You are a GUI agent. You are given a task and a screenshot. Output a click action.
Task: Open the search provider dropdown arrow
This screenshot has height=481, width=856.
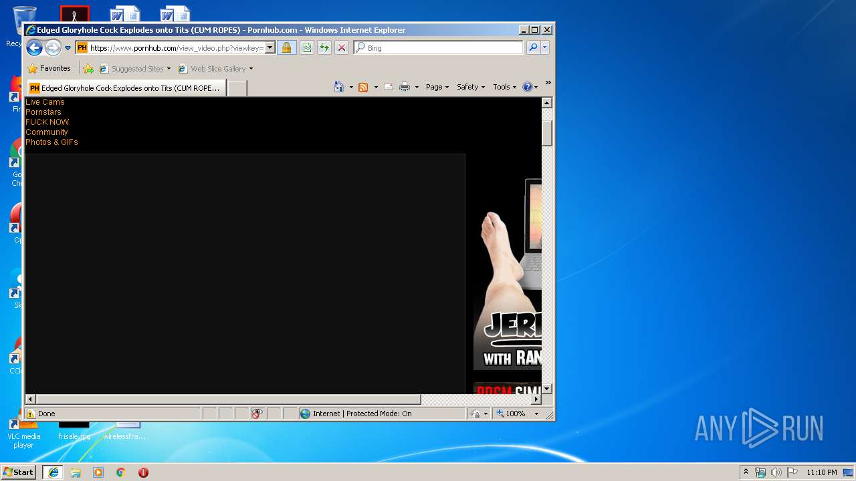(545, 48)
